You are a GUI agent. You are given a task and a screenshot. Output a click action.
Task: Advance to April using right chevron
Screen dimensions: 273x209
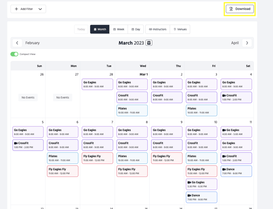[247, 43]
